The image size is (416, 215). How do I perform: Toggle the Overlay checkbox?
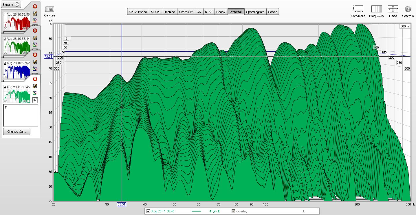233,211
